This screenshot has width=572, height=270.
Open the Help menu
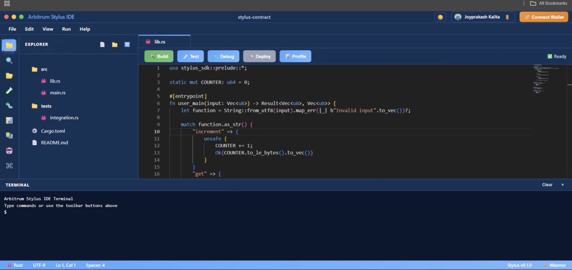click(x=85, y=29)
